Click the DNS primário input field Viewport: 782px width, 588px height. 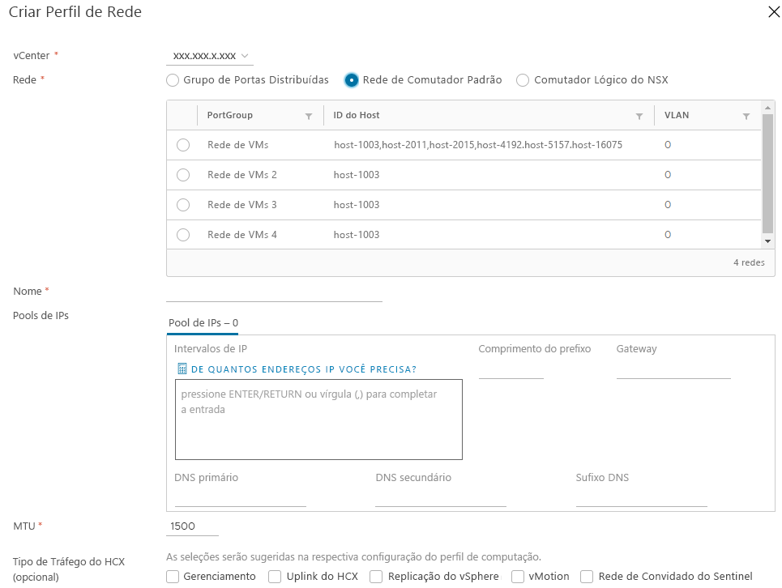[241, 498]
